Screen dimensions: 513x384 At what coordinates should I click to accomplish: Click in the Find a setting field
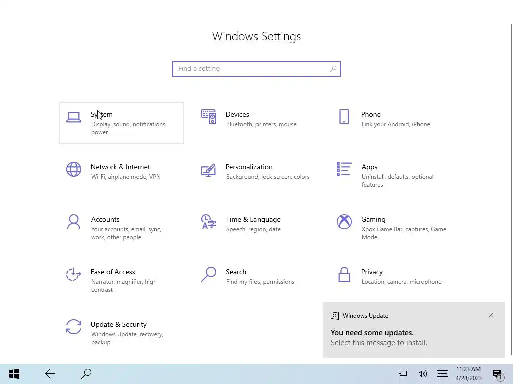(x=256, y=69)
